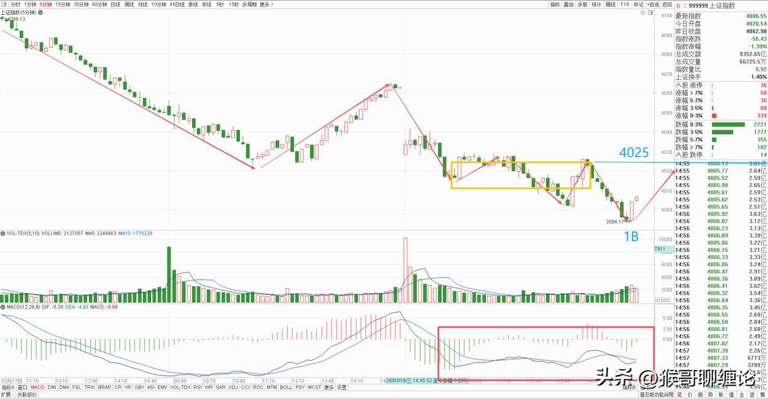
Task: Select the 60分钟 period
Action: pyautogui.click(x=100, y=4)
